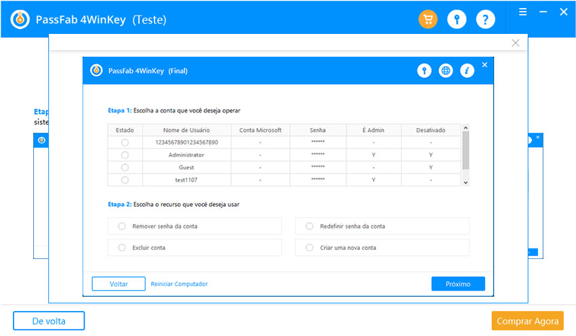This screenshot has width=576, height=336.
Task: Select the test1107 account radio button
Action: pos(125,180)
